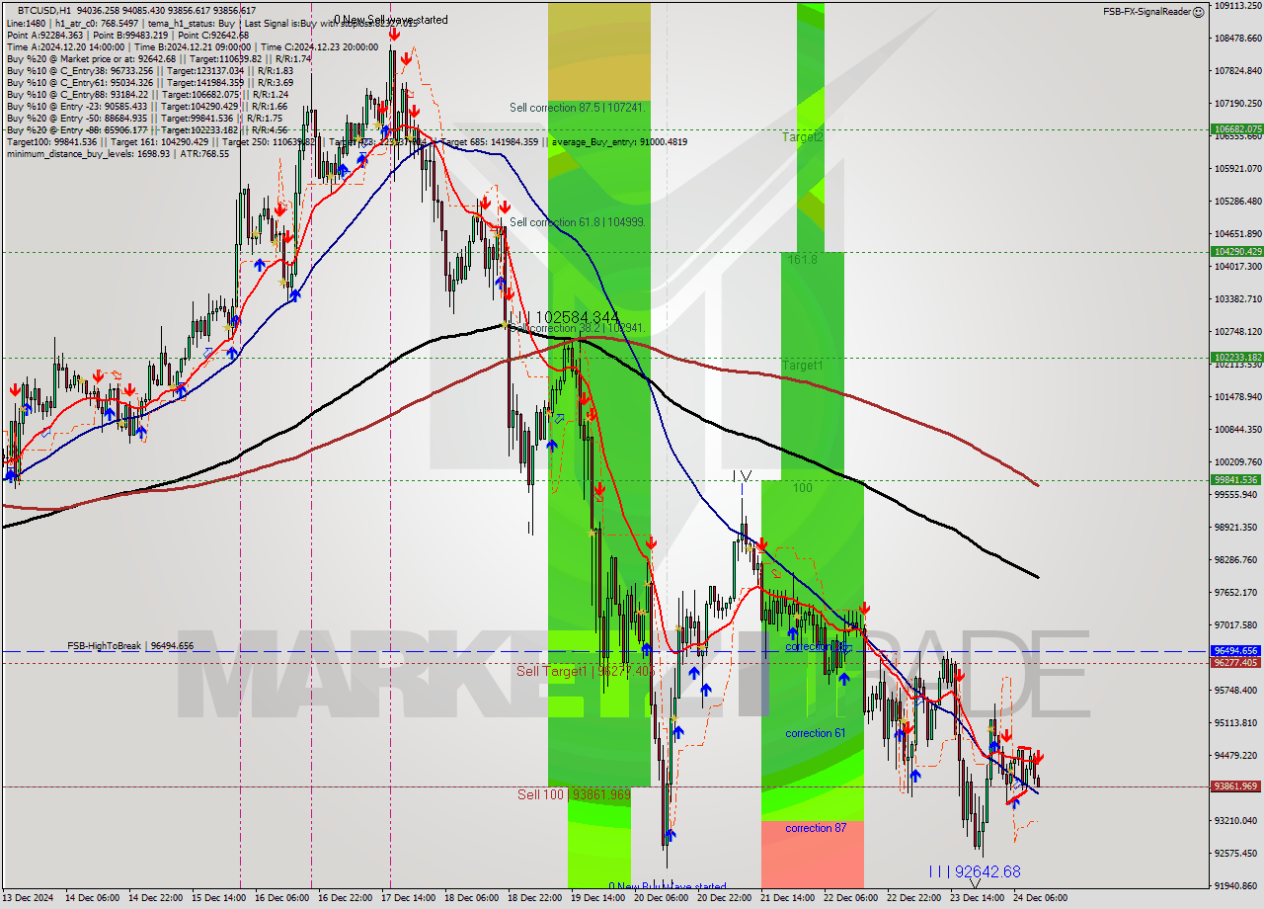Click the 13 Dec 2024 time label
The image size is (1264, 909).
(x=28, y=897)
